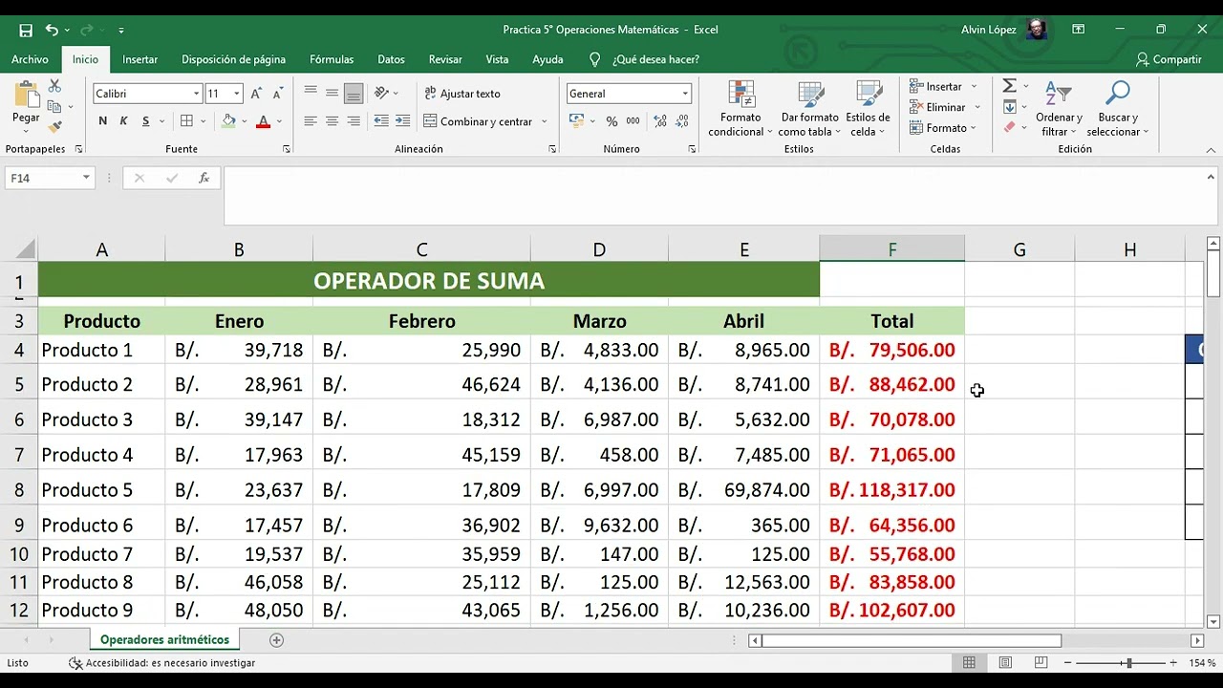
Task: Activate the Format Painter brush icon
Action: tap(54, 125)
